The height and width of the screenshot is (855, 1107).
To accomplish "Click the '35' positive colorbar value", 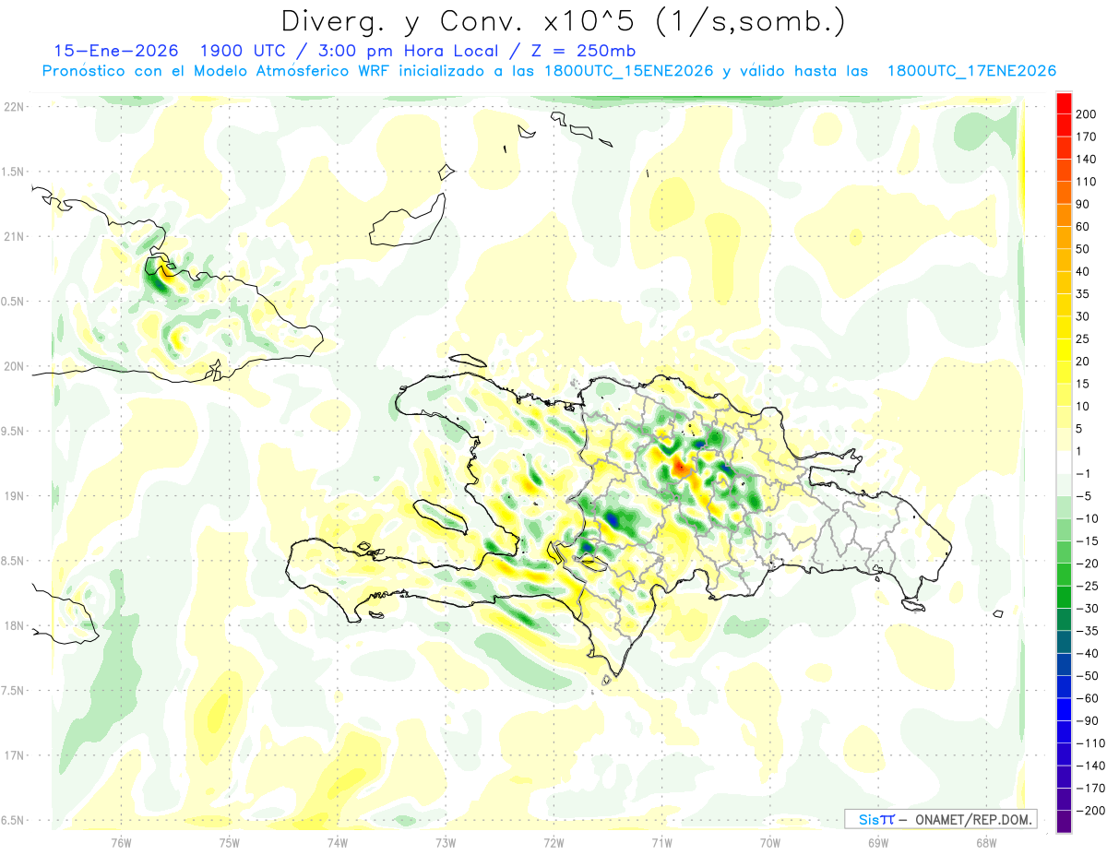I will coord(1085,294).
